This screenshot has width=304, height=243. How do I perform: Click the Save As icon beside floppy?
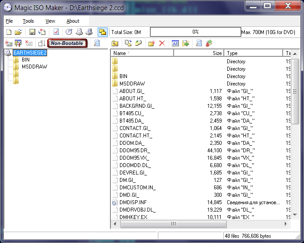[x=42, y=32]
